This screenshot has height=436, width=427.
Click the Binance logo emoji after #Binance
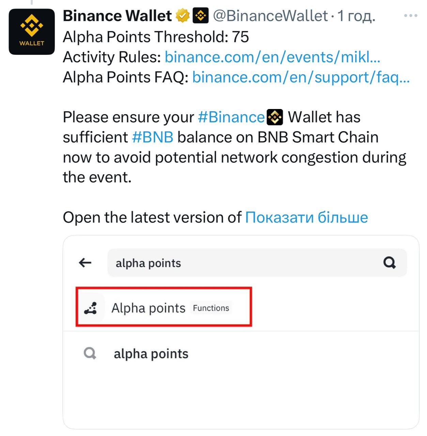click(x=275, y=117)
